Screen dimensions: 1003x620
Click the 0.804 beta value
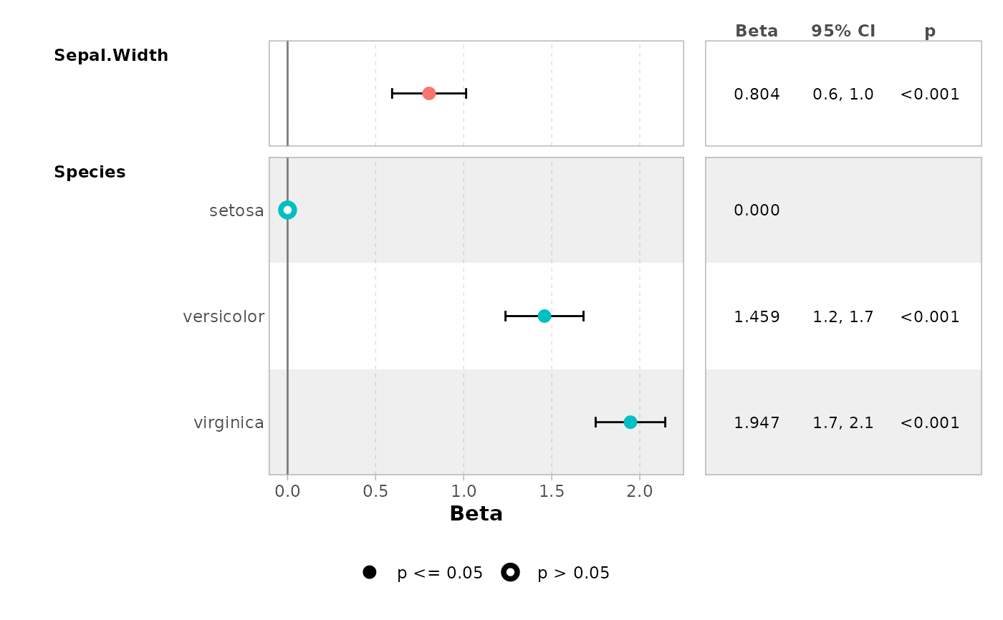(757, 94)
